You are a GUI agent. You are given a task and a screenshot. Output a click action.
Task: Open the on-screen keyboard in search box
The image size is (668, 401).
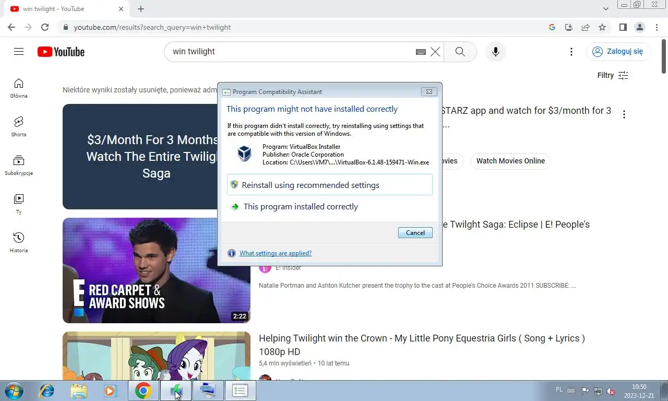click(x=421, y=52)
